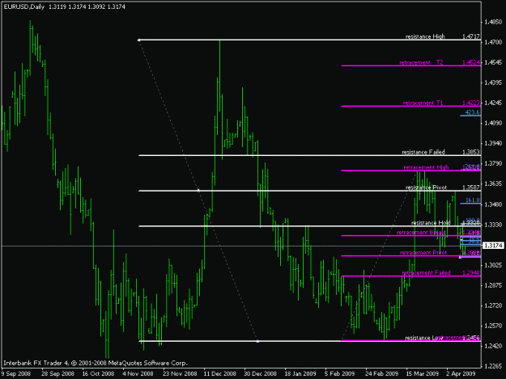
Task: Click the anchor handle ending the dotted diagonal line
Action: click(x=257, y=341)
